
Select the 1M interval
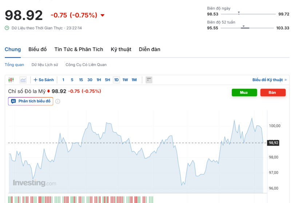coord(134,80)
